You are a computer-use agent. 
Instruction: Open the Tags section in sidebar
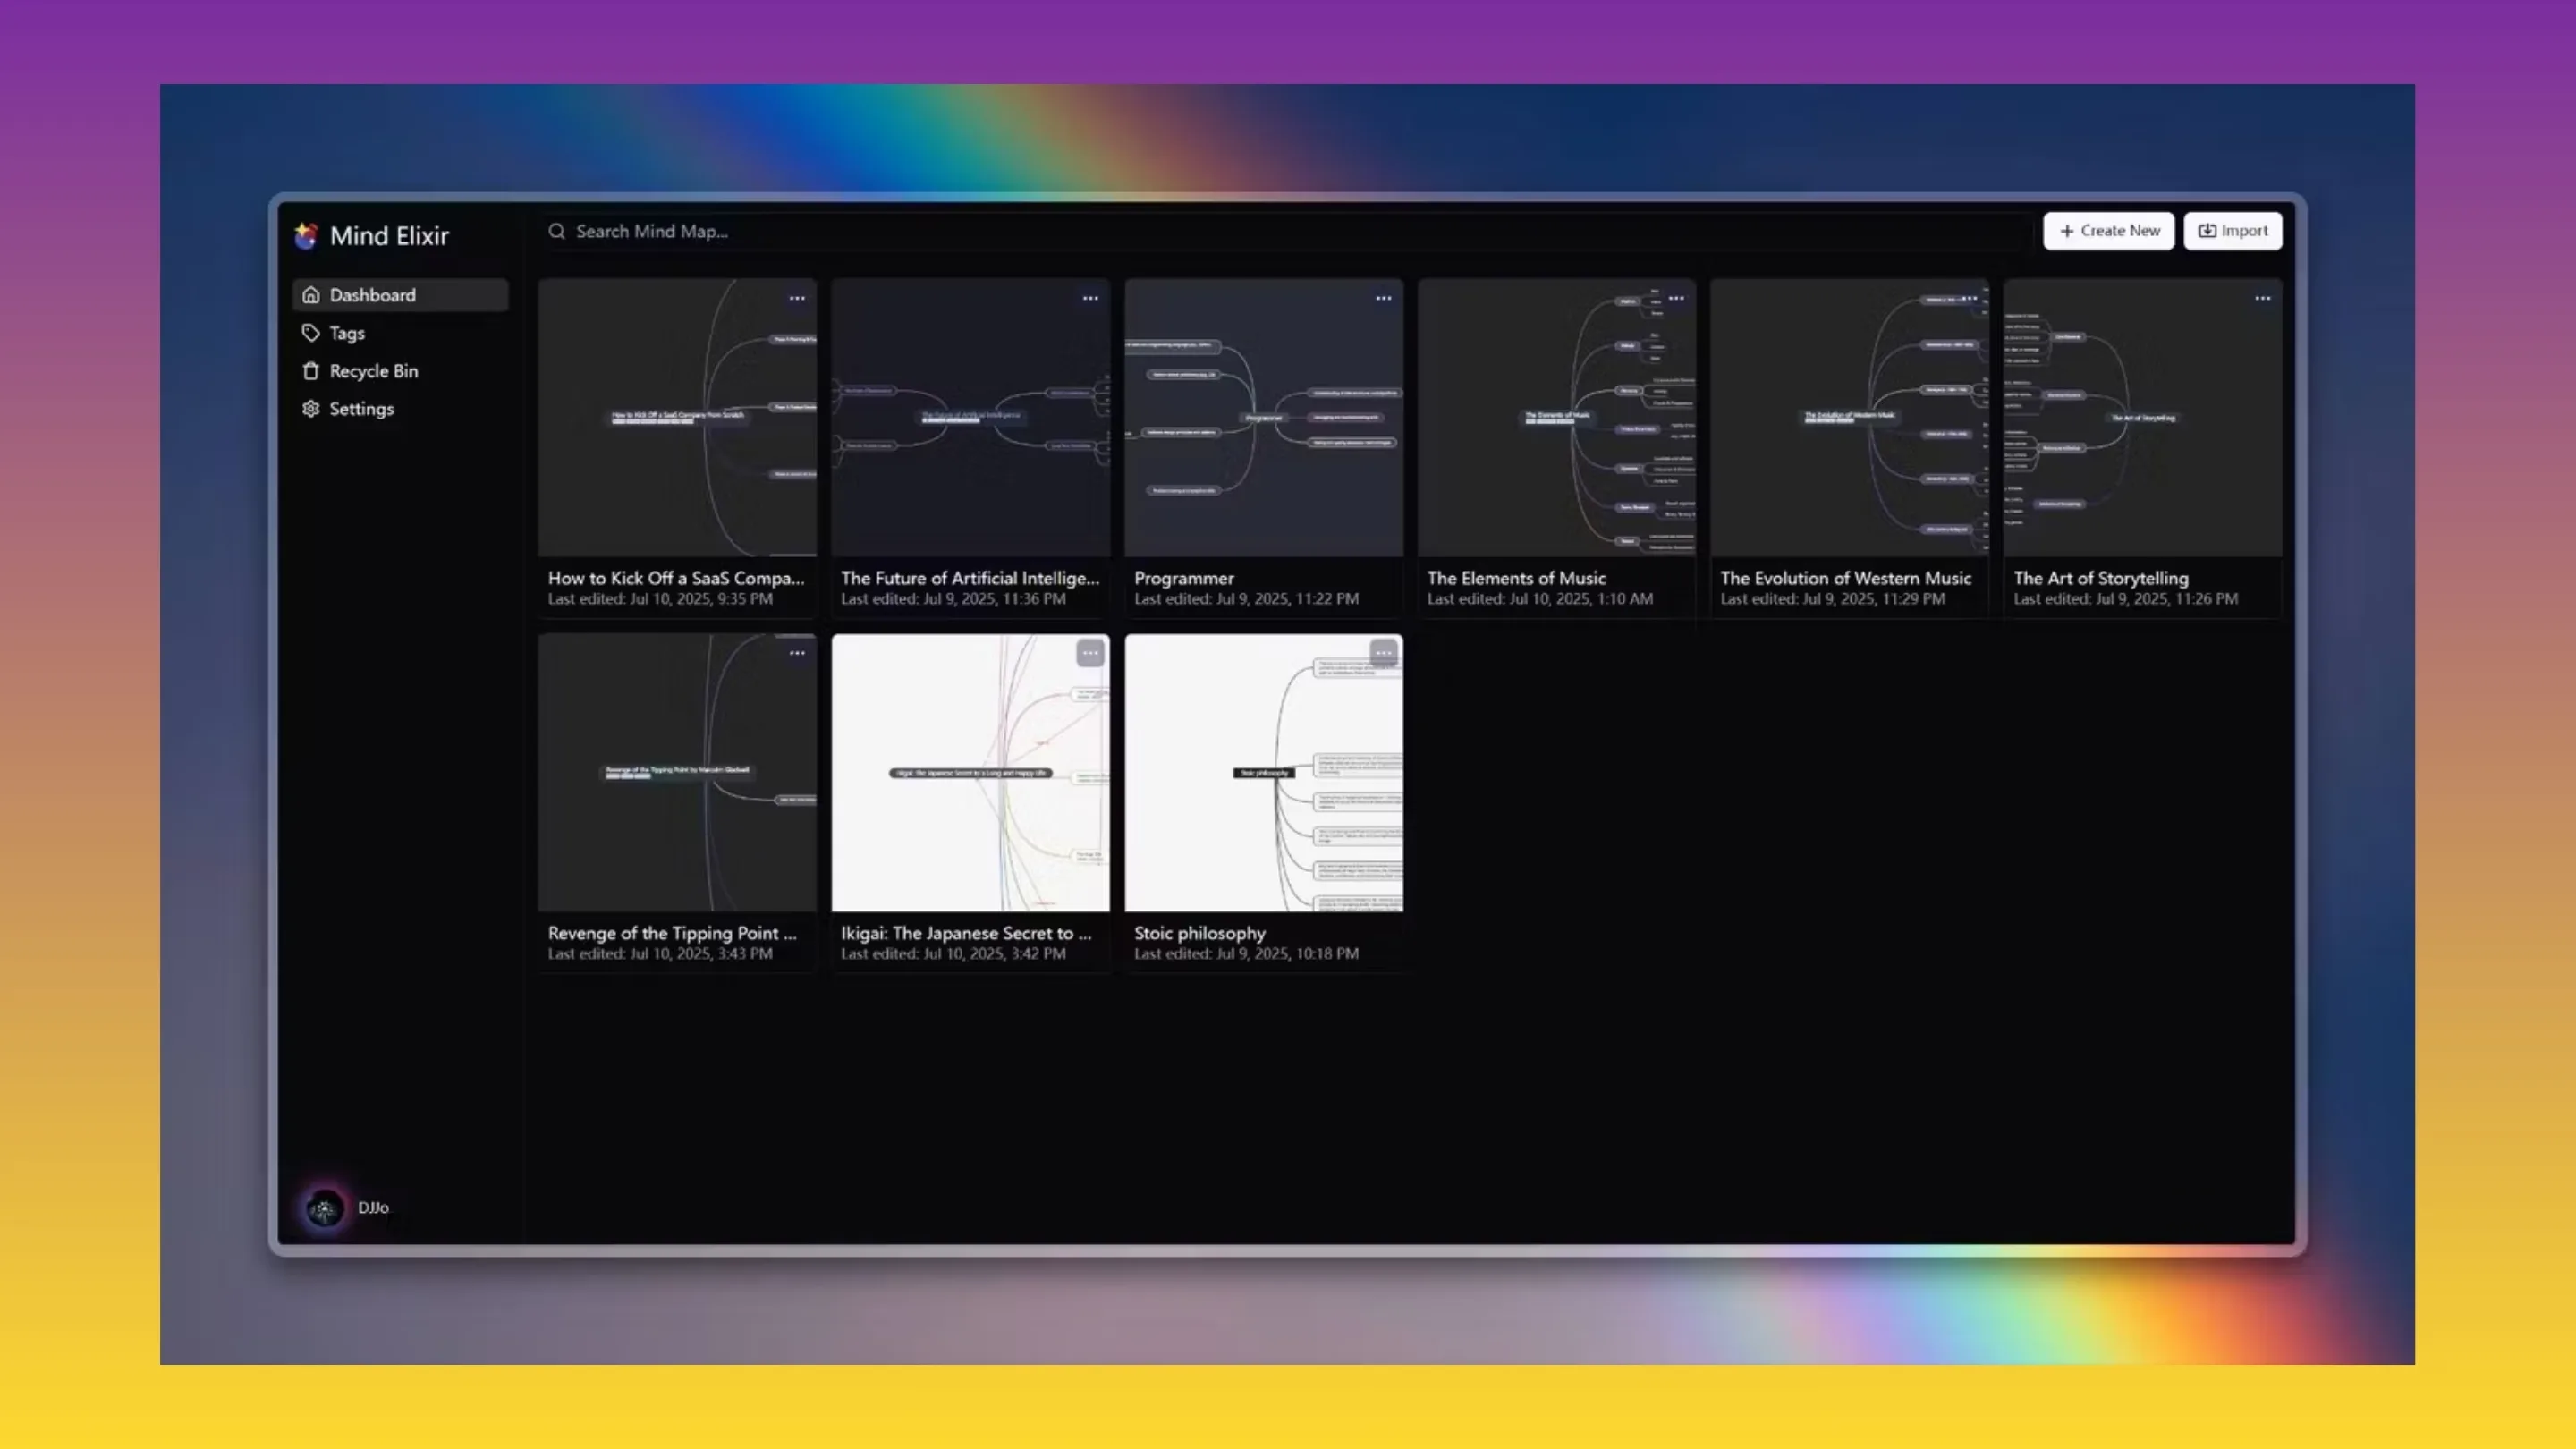click(400, 333)
